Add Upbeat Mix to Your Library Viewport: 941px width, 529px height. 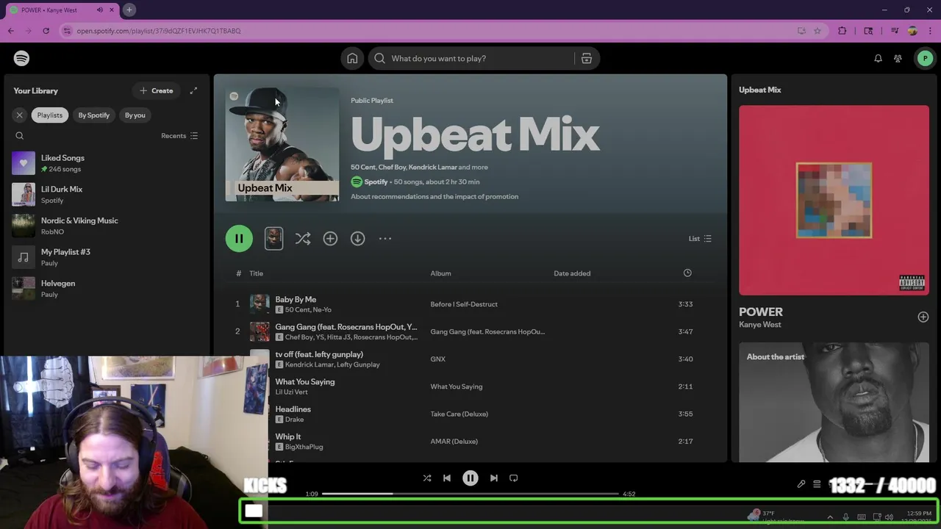point(330,238)
